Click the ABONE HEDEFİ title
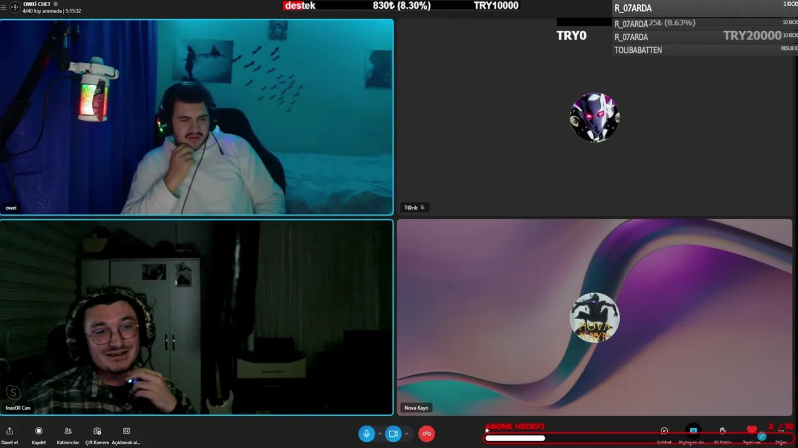The image size is (798, 448). point(515,427)
